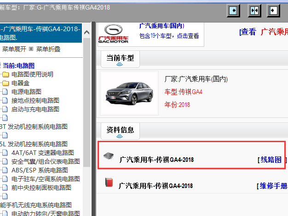Image resolution: width=288 pixels, height=216 pixels.
Task: Click the collapse-left panel layout icon
Action: [273, 11]
